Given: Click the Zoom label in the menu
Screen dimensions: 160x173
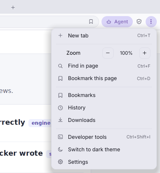Looking at the screenshot, I should tap(74, 53).
